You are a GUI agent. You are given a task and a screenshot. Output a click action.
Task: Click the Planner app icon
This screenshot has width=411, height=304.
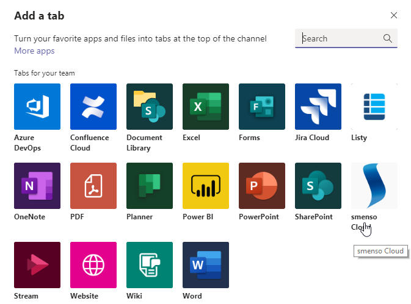[x=150, y=186]
